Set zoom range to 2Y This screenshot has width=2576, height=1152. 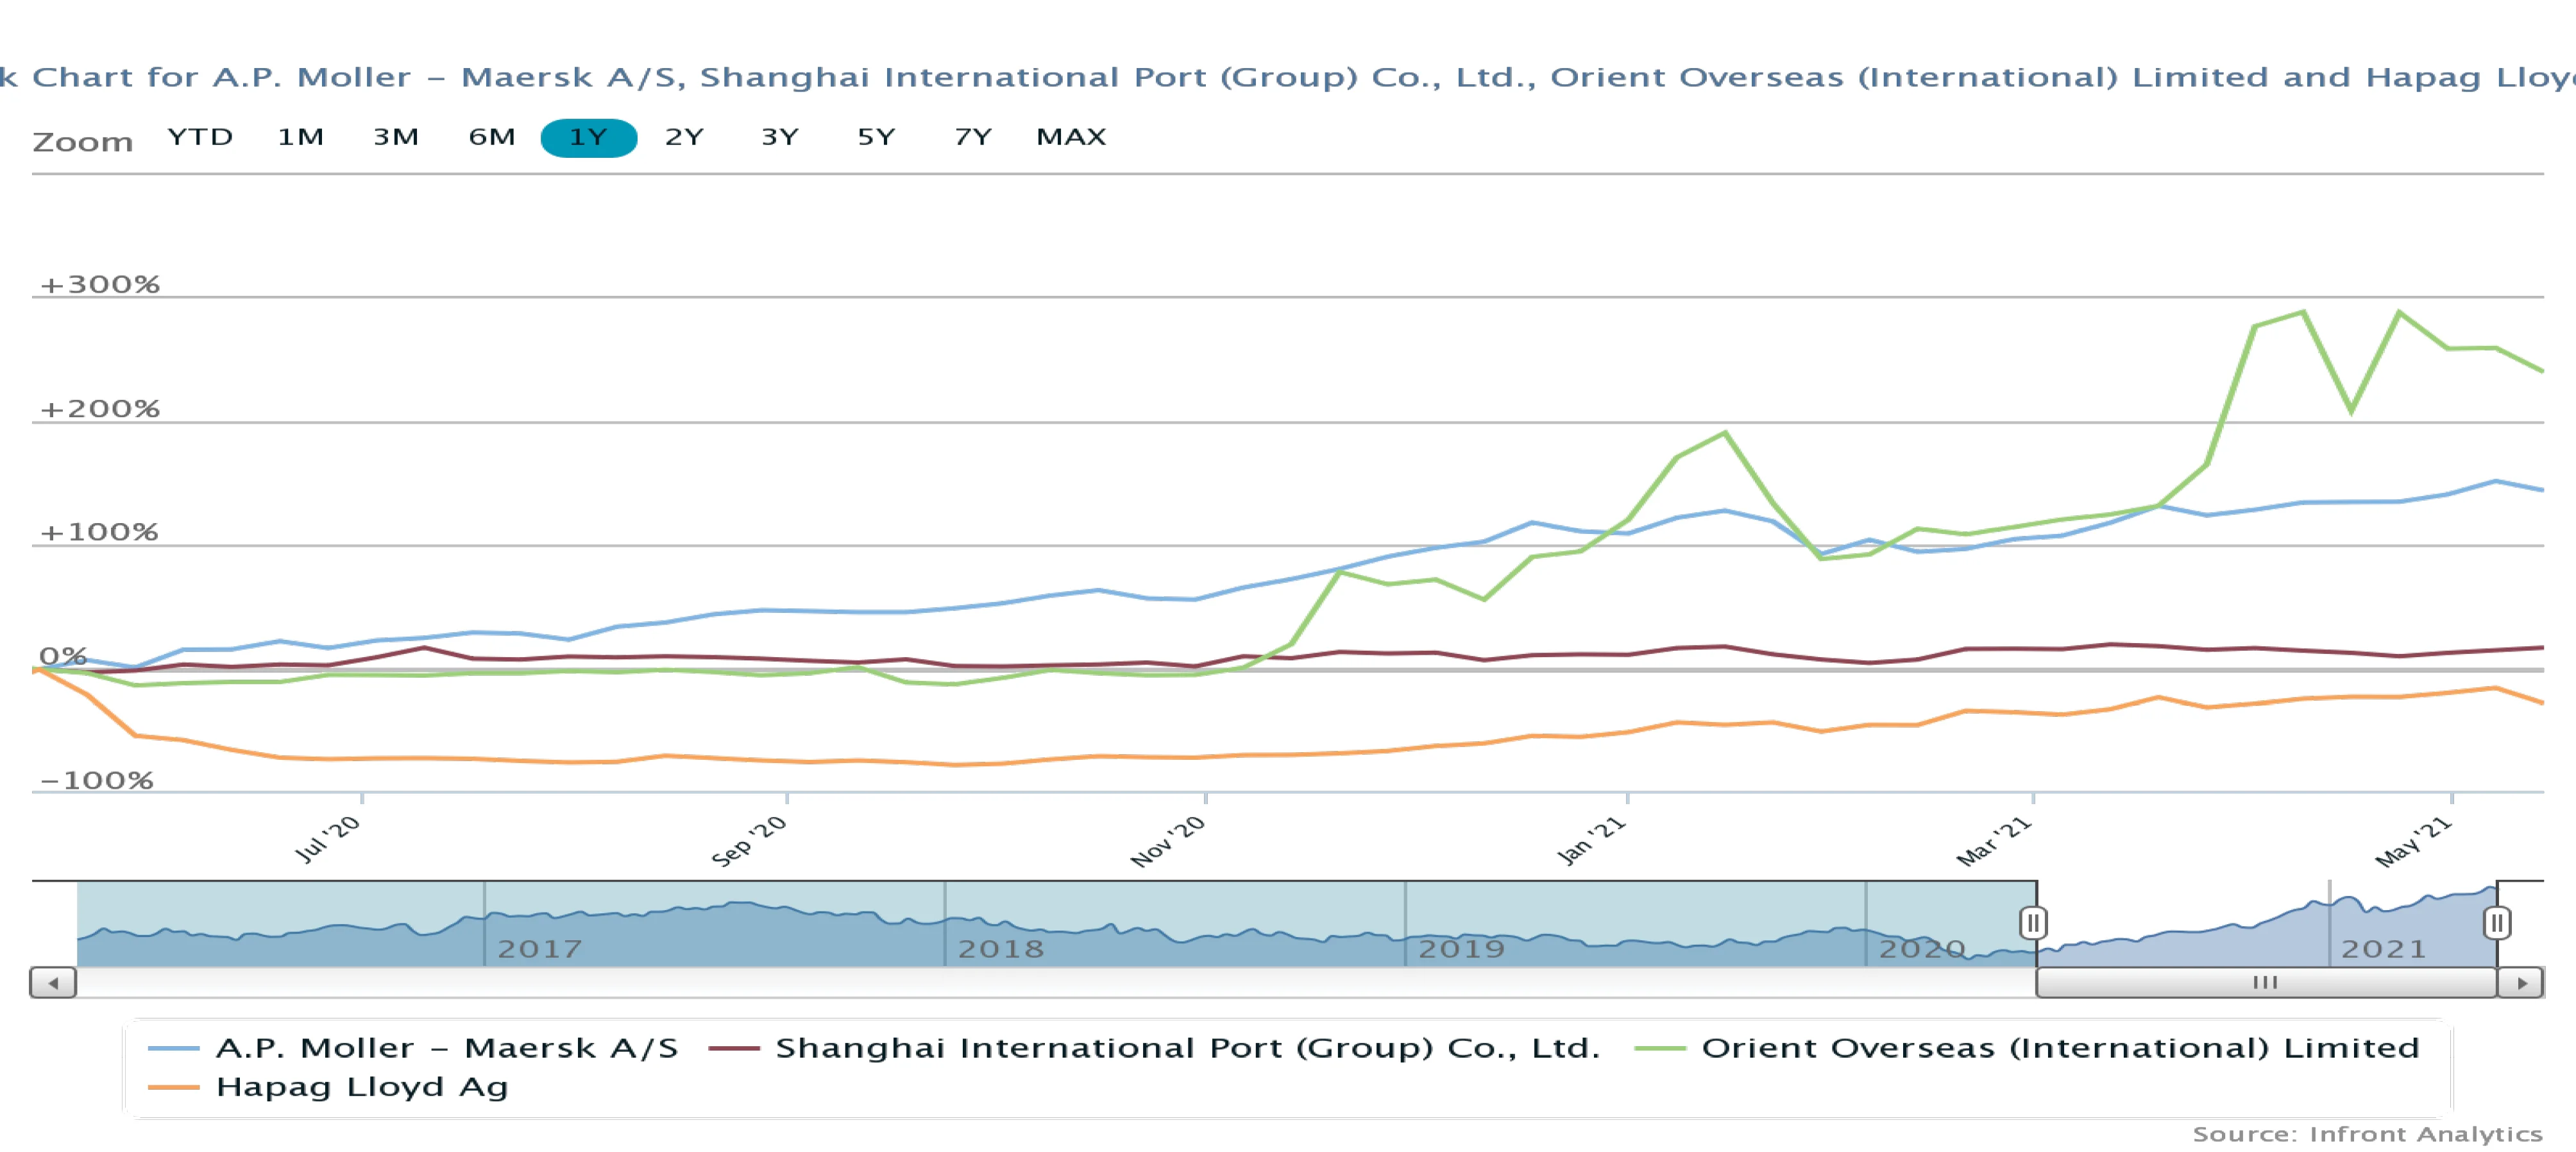pyautogui.click(x=684, y=137)
